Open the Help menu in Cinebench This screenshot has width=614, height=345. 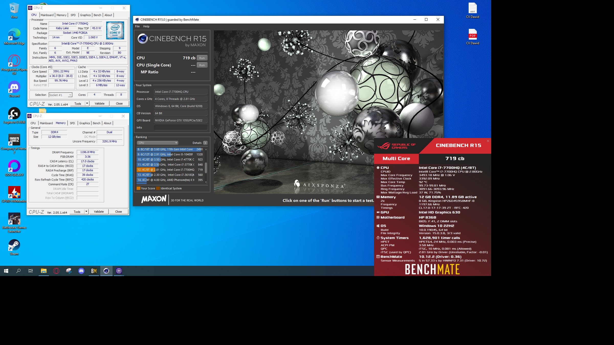click(146, 26)
